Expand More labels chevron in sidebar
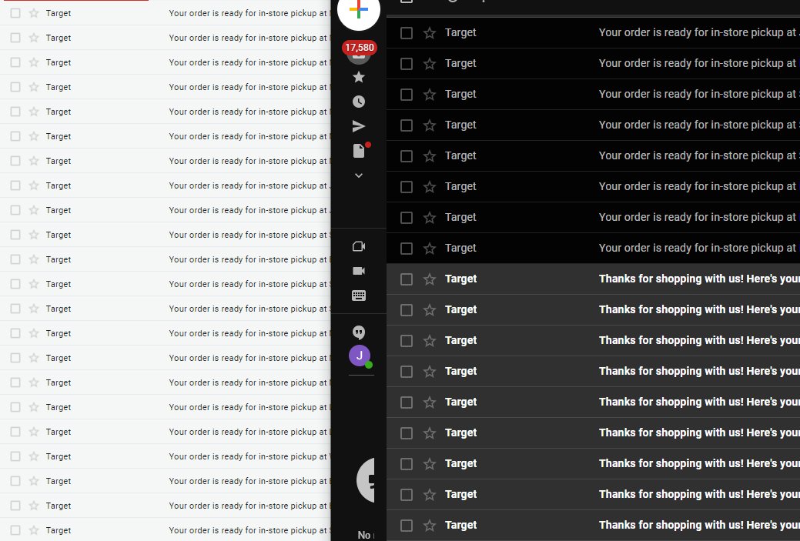Image resolution: width=800 pixels, height=541 pixels. [x=359, y=175]
